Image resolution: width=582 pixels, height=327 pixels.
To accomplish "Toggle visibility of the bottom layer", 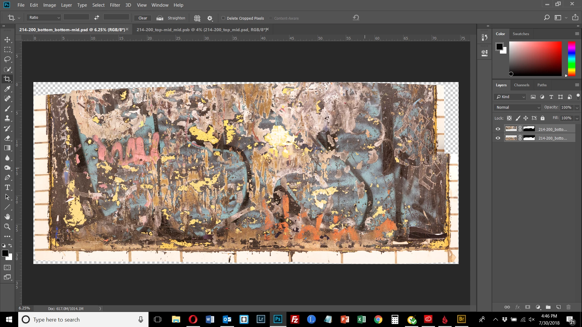I will pos(498,138).
